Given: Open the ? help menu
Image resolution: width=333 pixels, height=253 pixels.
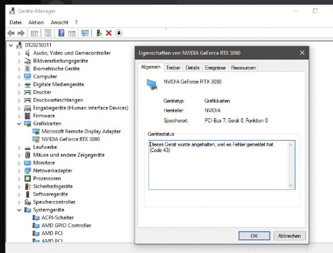Looking at the screenshot, I should coord(76,22).
